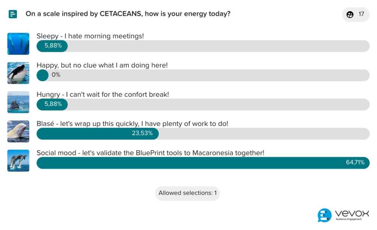The image size is (377, 230).
Task: Choose the "Happy, but no clue" option text
Action: pos(102,65)
